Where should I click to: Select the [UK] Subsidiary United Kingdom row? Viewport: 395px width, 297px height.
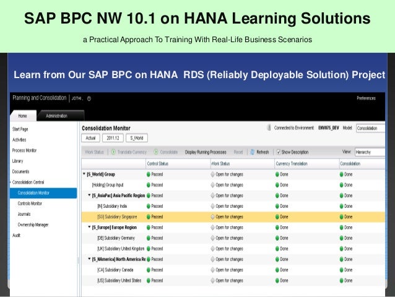[233, 249]
